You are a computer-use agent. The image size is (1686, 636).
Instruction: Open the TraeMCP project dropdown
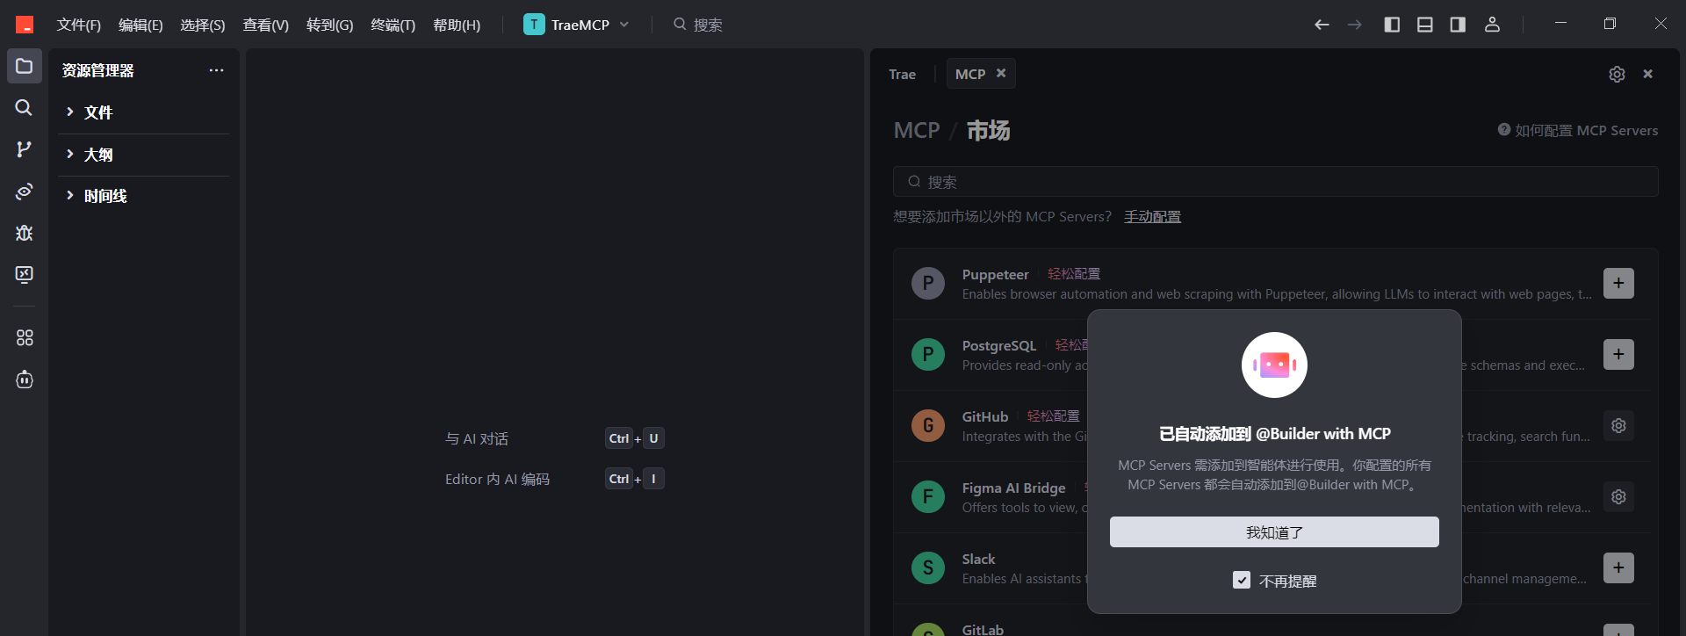[x=577, y=25]
